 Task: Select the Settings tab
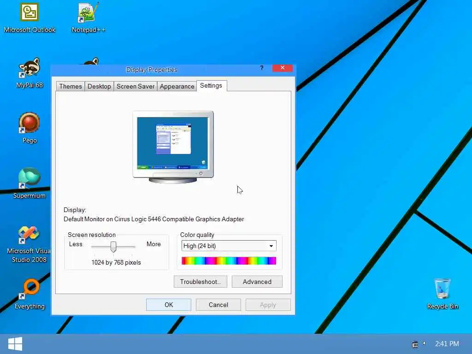pos(211,85)
